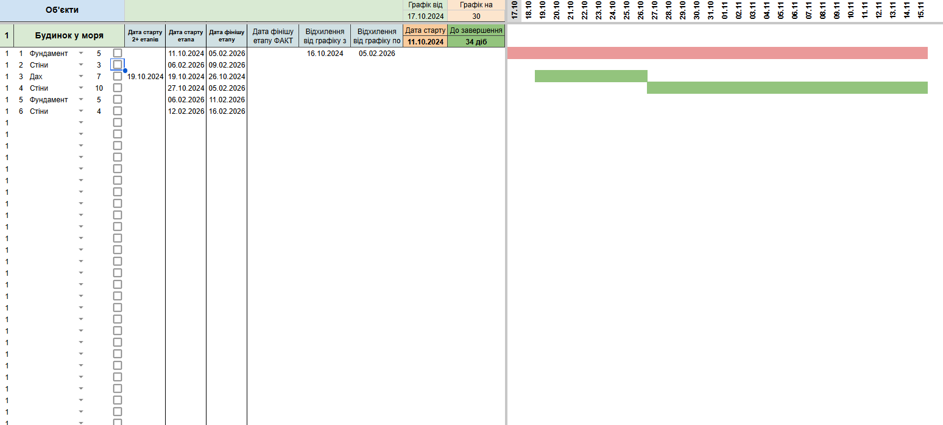Open the dropdown arrow for stage 6 Стіни

tap(81, 111)
